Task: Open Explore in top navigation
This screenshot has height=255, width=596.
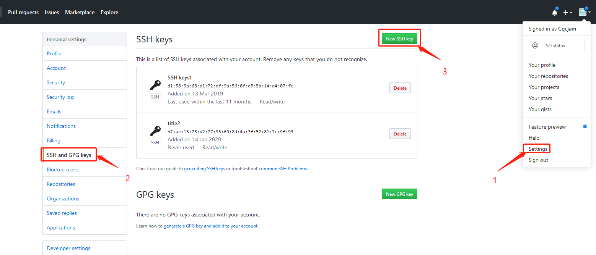Action: pos(109,12)
